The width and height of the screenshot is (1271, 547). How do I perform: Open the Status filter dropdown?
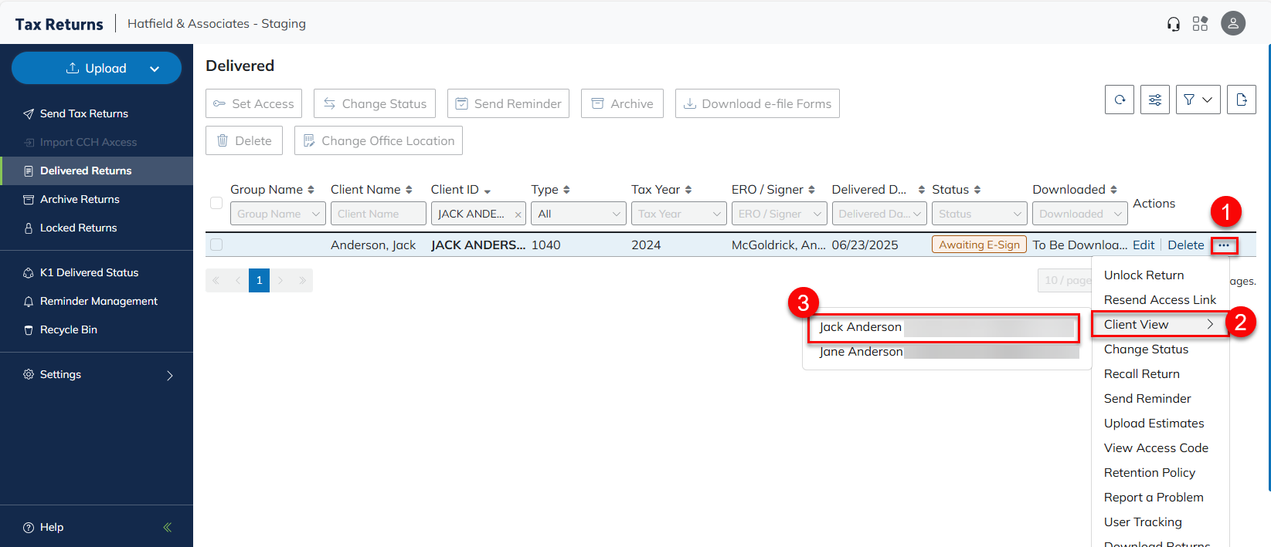(979, 214)
